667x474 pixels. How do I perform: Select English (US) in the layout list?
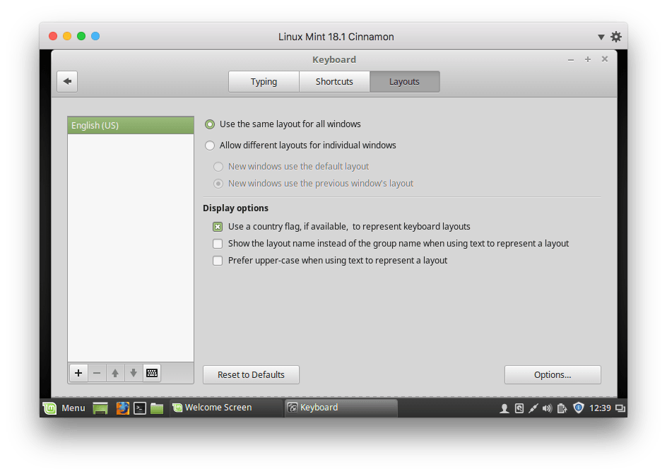[130, 125]
